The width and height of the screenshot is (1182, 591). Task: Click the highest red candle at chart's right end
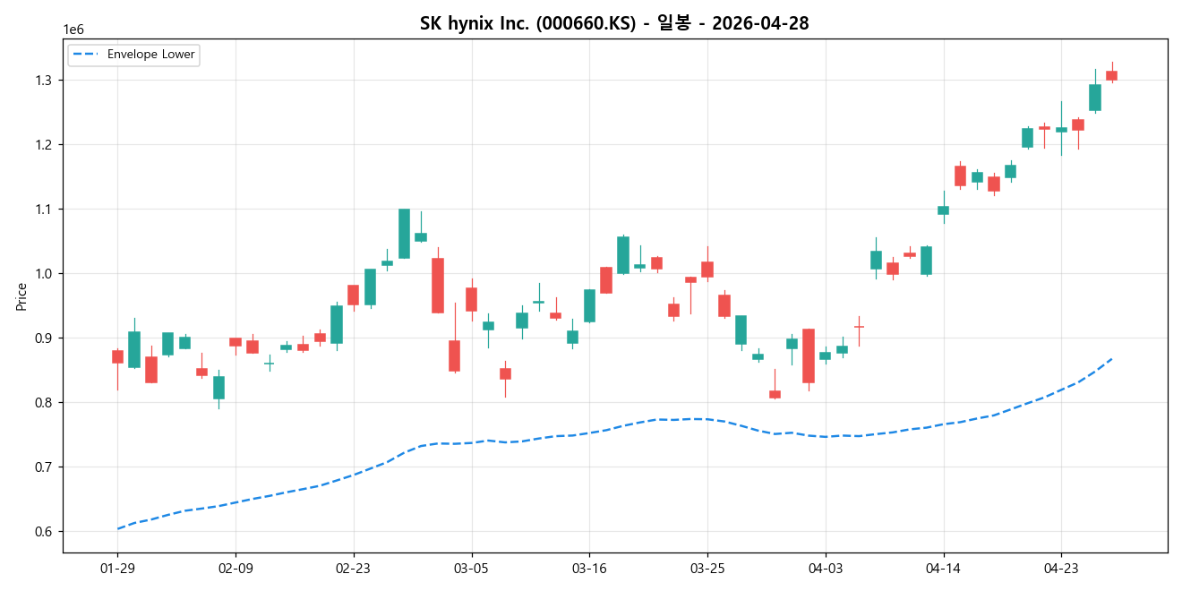pos(1110,76)
